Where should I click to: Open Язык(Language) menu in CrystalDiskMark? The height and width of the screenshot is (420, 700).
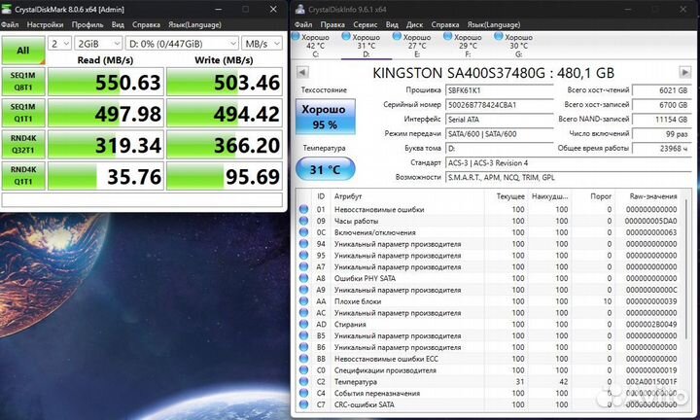tap(194, 24)
